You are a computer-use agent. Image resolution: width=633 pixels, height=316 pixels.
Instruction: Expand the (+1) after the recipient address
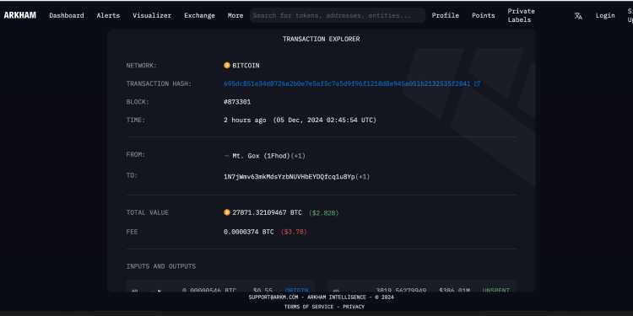[363, 177]
